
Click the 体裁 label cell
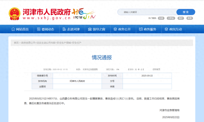click(112, 87)
